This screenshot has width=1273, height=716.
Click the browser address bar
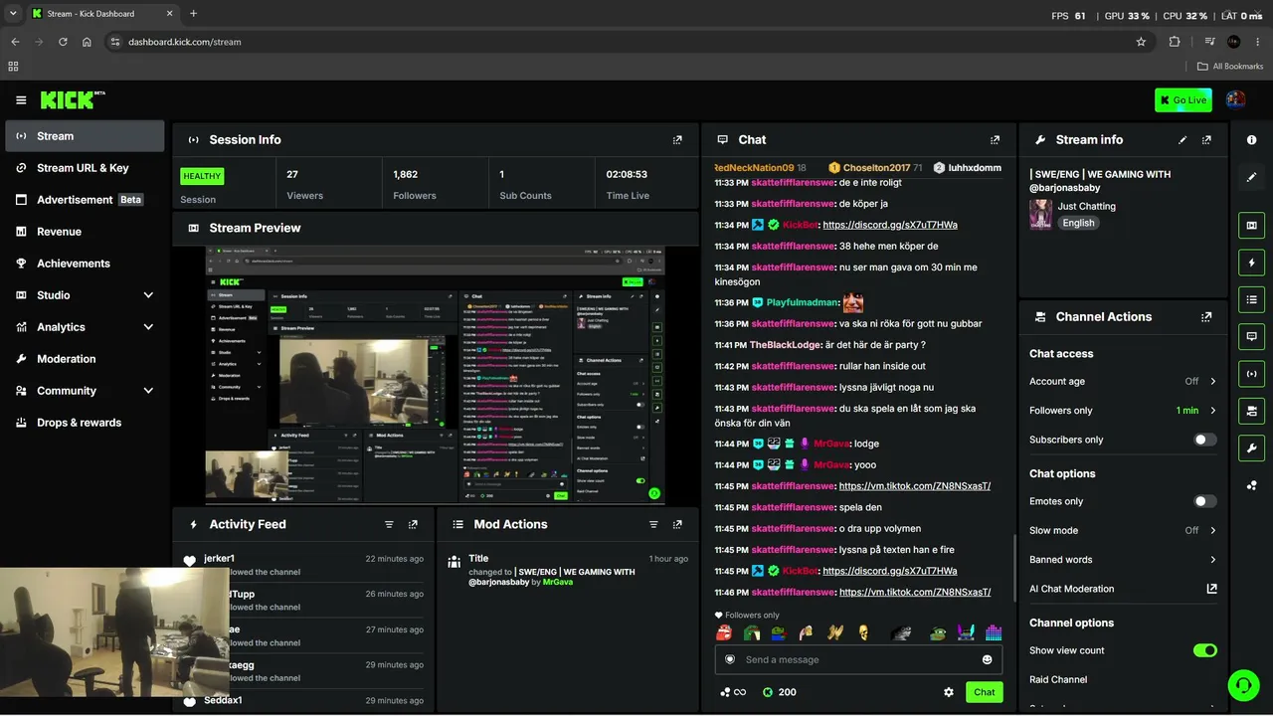click(627, 42)
